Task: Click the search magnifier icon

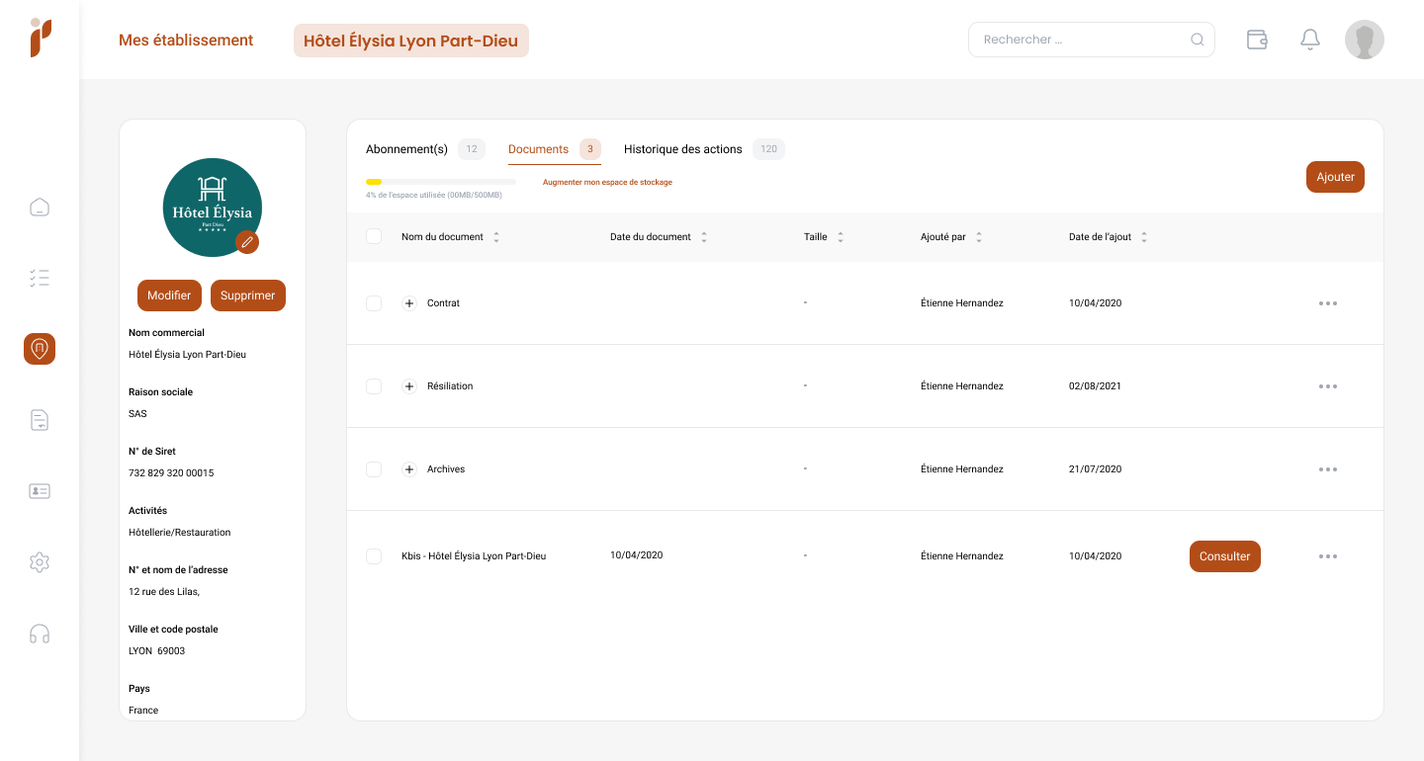Action: coord(1197,40)
